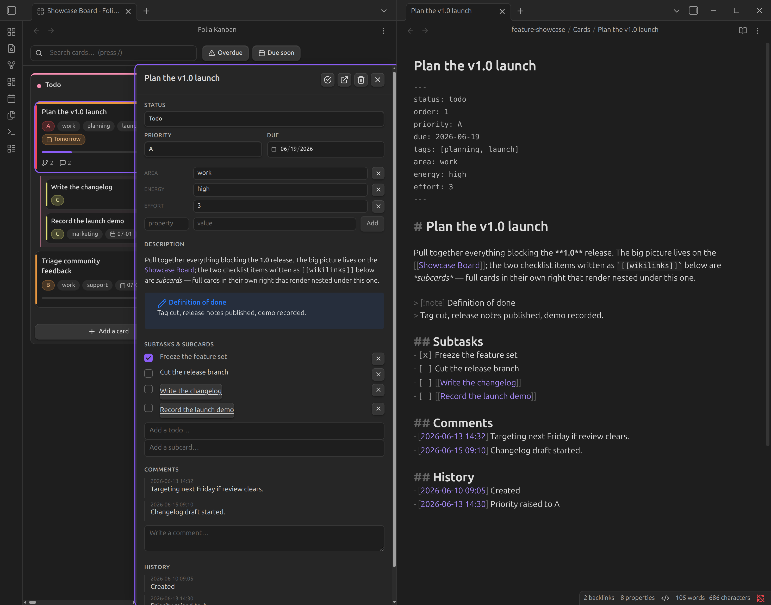Open the left tab list dropdown arrow
771x605 pixels.
tap(384, 11)
